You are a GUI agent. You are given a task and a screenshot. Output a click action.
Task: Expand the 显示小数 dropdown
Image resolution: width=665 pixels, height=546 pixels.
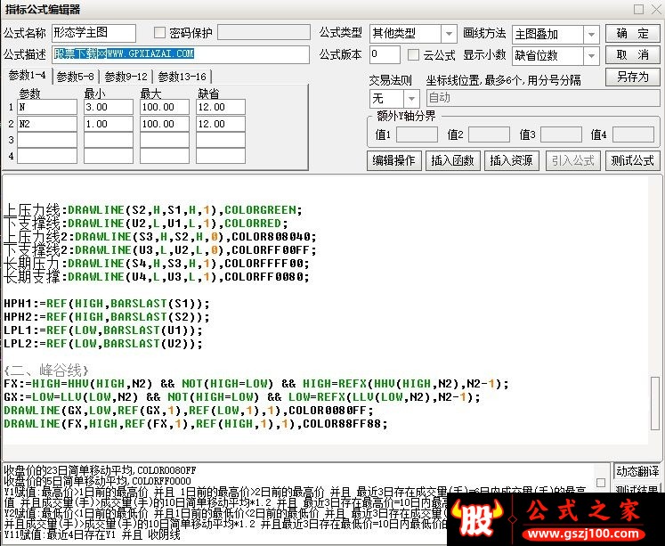click(591, 55)
